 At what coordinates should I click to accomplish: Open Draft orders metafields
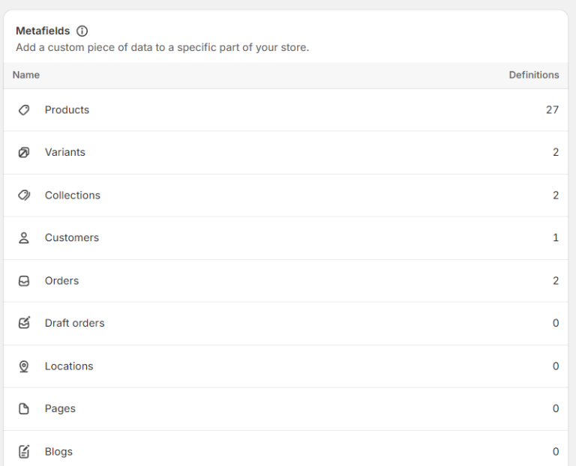(286, 323)
